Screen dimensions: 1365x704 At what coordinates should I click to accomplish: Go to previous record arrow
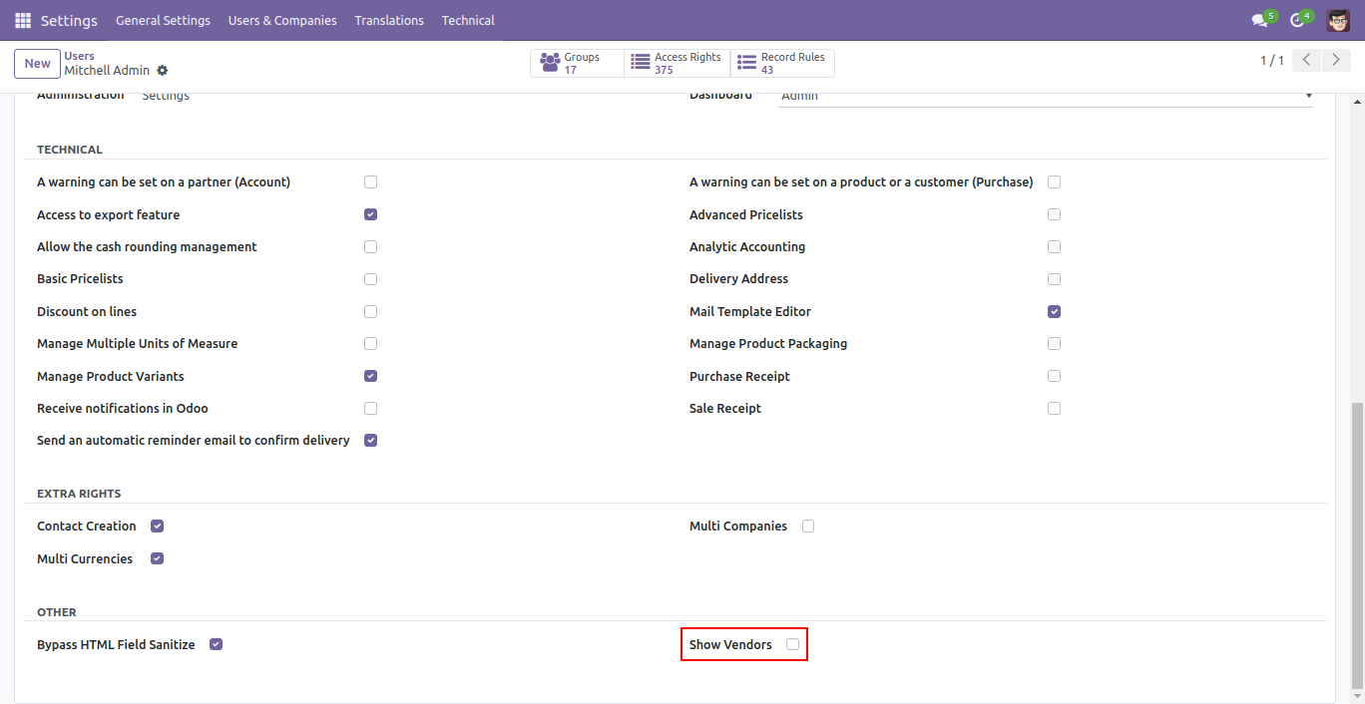(1307, 61)
